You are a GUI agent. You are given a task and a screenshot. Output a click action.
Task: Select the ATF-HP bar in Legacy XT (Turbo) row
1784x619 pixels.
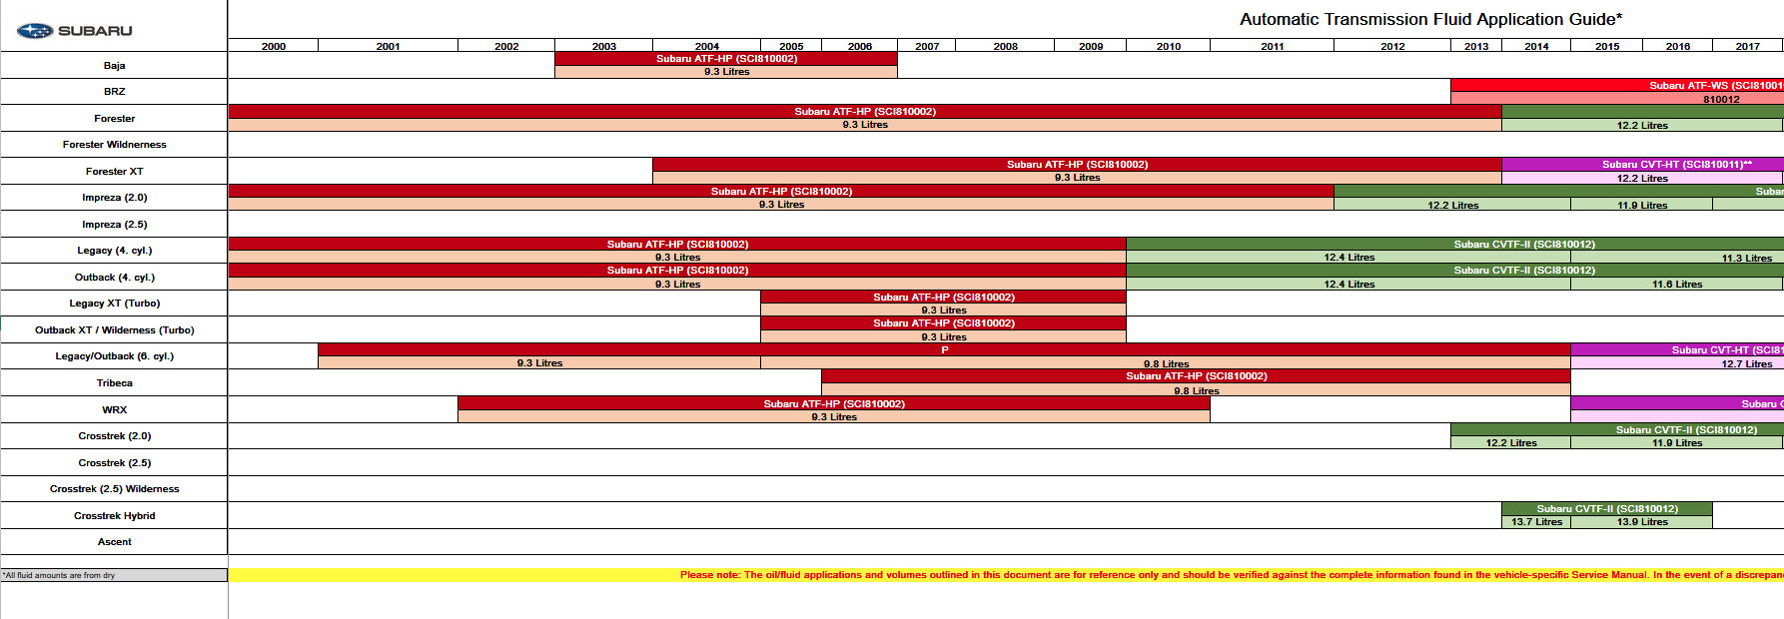click(x=943, y=298)
